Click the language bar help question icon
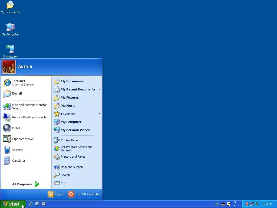Viewport: 277px width, 208px height. pyautogui.click(x=229, y=204)
